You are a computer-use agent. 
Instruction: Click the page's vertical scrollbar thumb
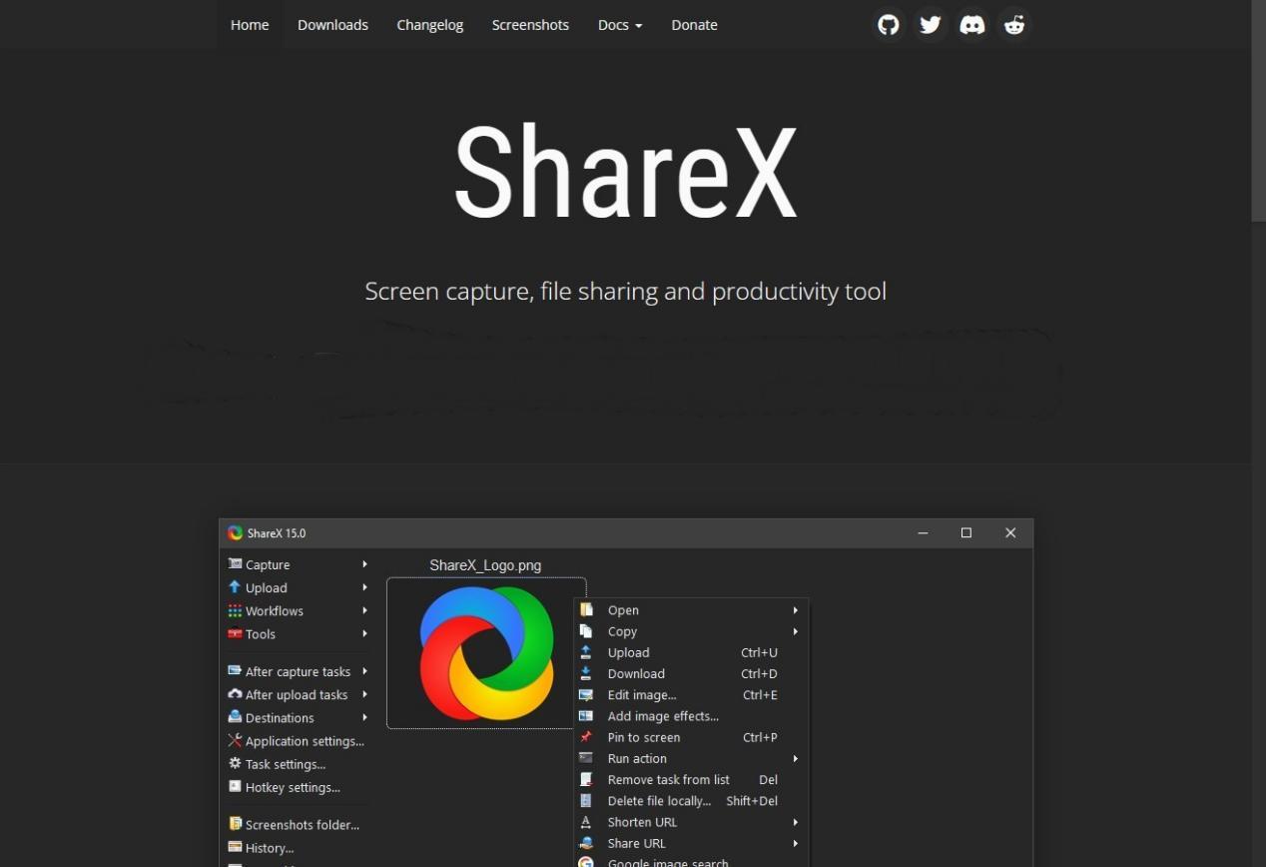coord(1258,111)
